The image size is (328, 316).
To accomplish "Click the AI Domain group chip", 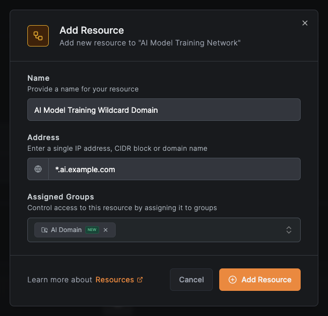I will [75, 230].
